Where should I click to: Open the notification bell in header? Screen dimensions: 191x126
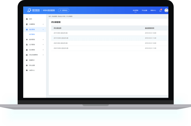pyautogui.click(x=160, y=10)
